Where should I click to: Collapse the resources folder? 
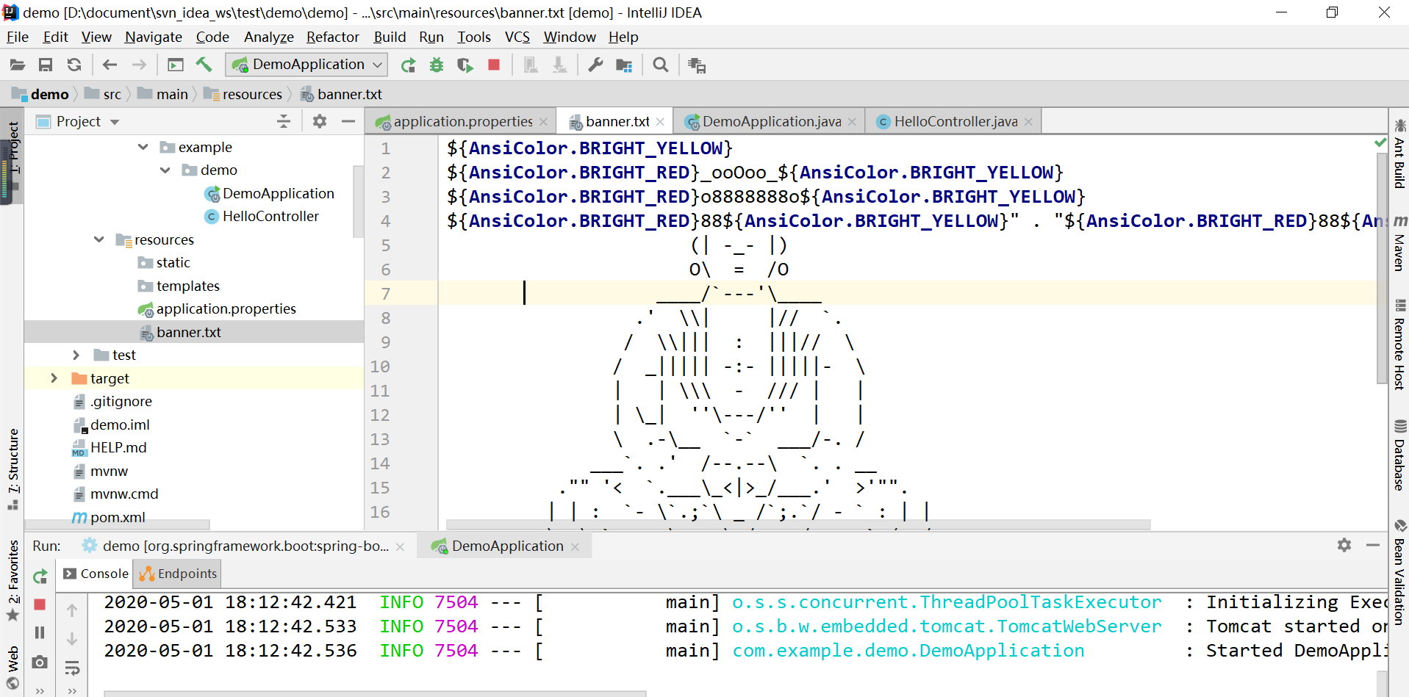[99, 239]
